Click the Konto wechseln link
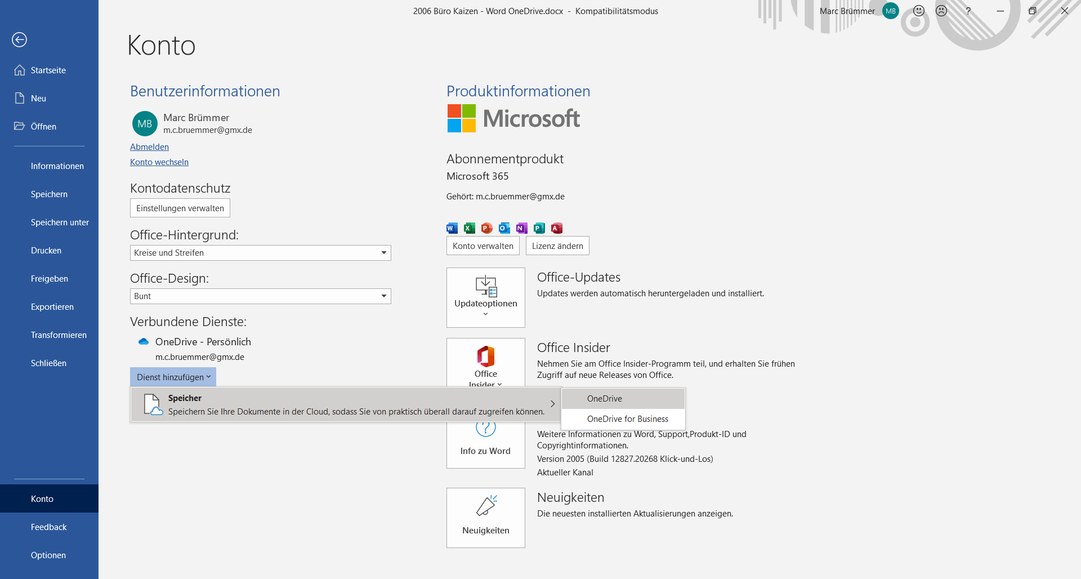This screenshot has height=579, width=1081. tap(159, 162)
